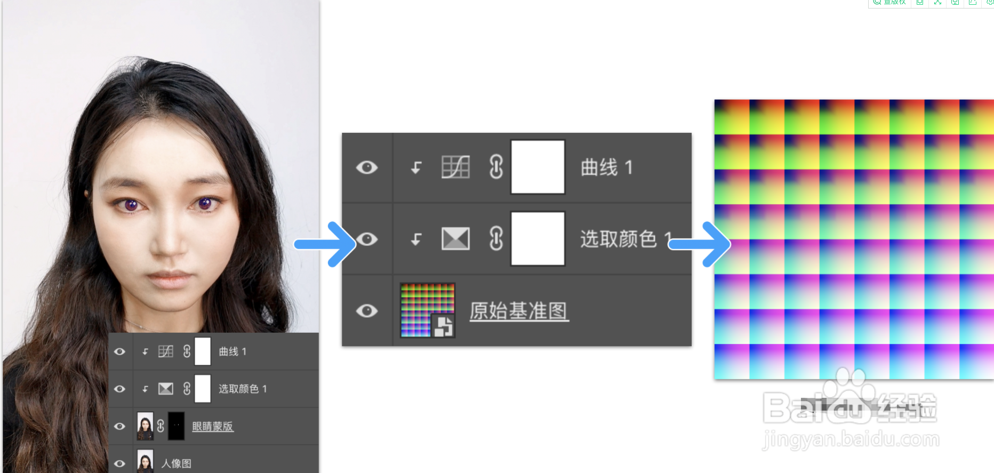Click the Selective Color icon in the small portrait panel
The width and height of the screenshot is (994, 473).
(x=166, y=389)
